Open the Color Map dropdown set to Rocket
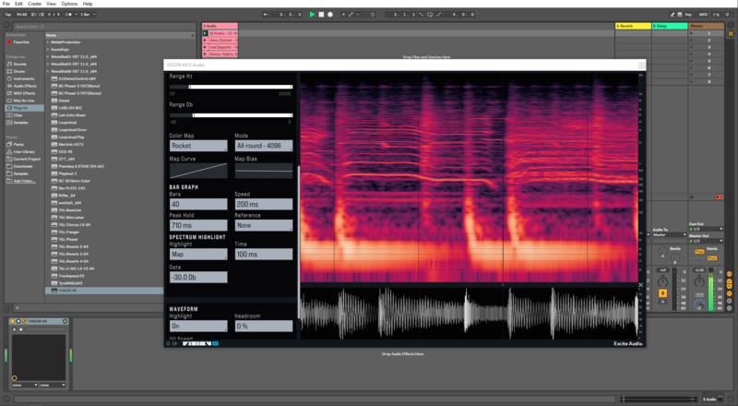The height and width of the screenshot is (406, 738). click(x=198, y=146)
